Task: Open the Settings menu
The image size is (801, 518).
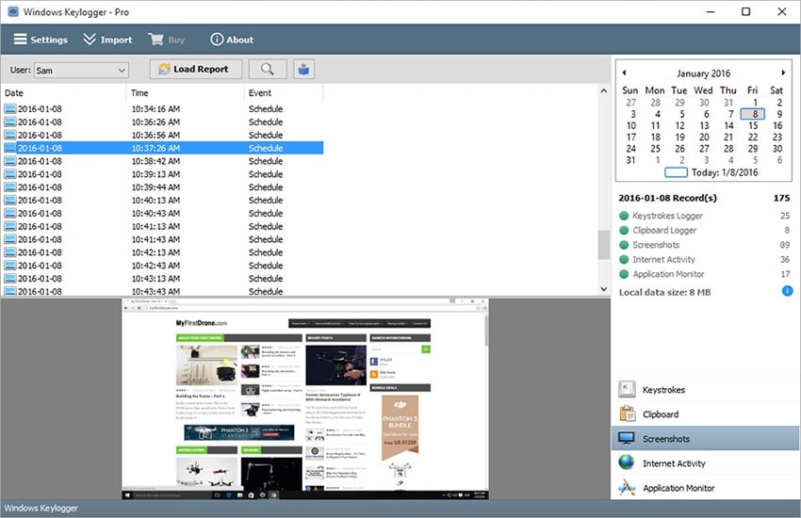Action: [41, 40]
